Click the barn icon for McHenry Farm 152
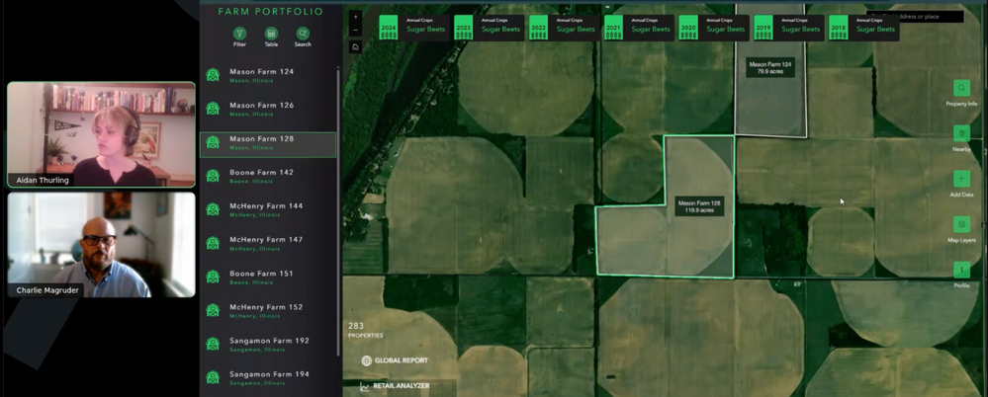The height and width of the screenshot is (397, 988). [x=213, y=310]
